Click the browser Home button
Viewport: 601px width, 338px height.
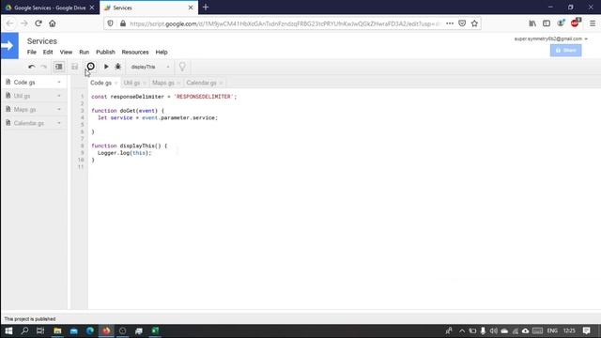click(53, 23)
